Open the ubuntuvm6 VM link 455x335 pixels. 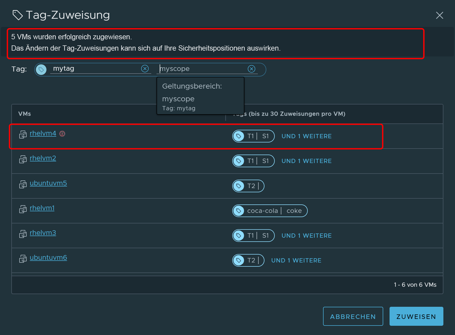tap(48, 257)
